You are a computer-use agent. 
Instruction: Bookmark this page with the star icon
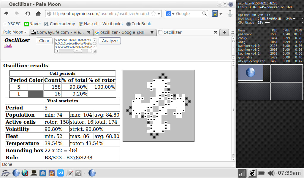pyautogui.click(x=153, y=14)
